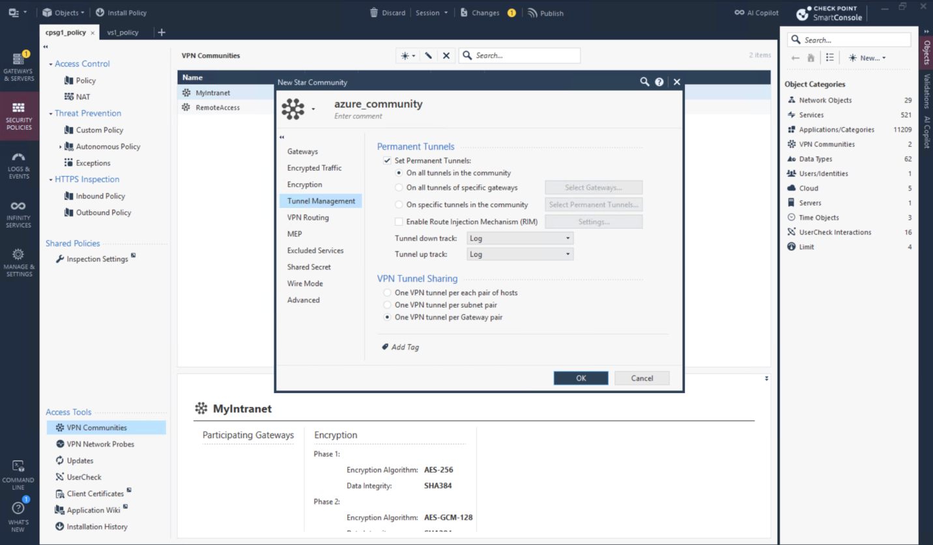Select One VPN tunnel per subnet pair
Screen dimensions: 933x545
point(387,305)
